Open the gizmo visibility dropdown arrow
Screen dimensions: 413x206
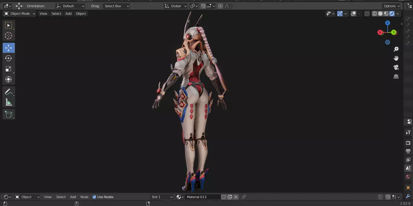point(346,14)
